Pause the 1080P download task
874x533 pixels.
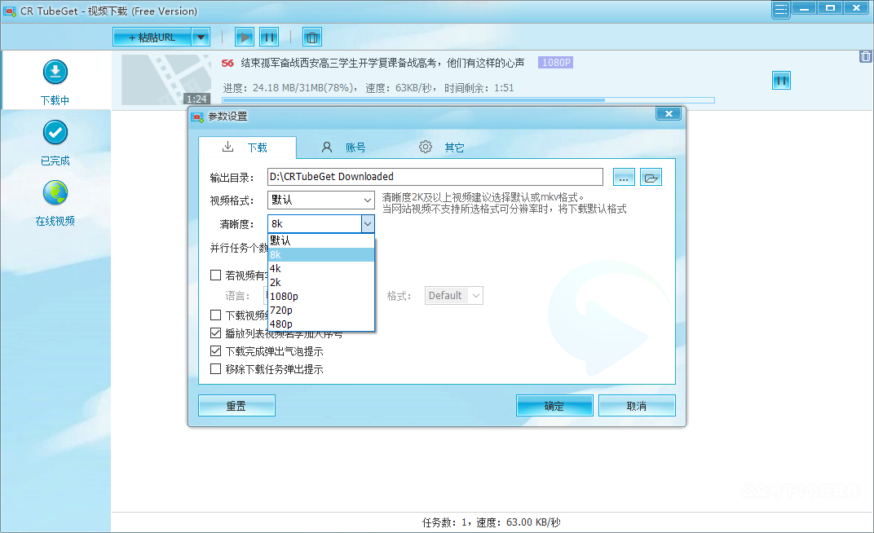pos(781,81)
